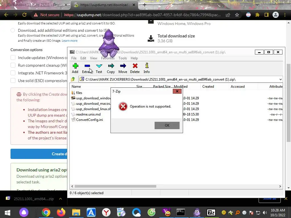Sort by Name column header
291x218 pixels.
76,87
